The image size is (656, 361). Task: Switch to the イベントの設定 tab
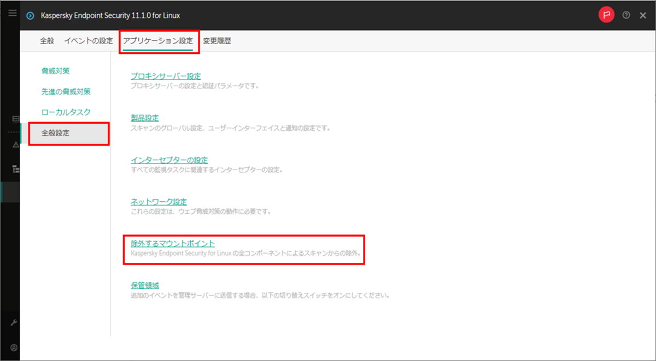tap(89, 41)
